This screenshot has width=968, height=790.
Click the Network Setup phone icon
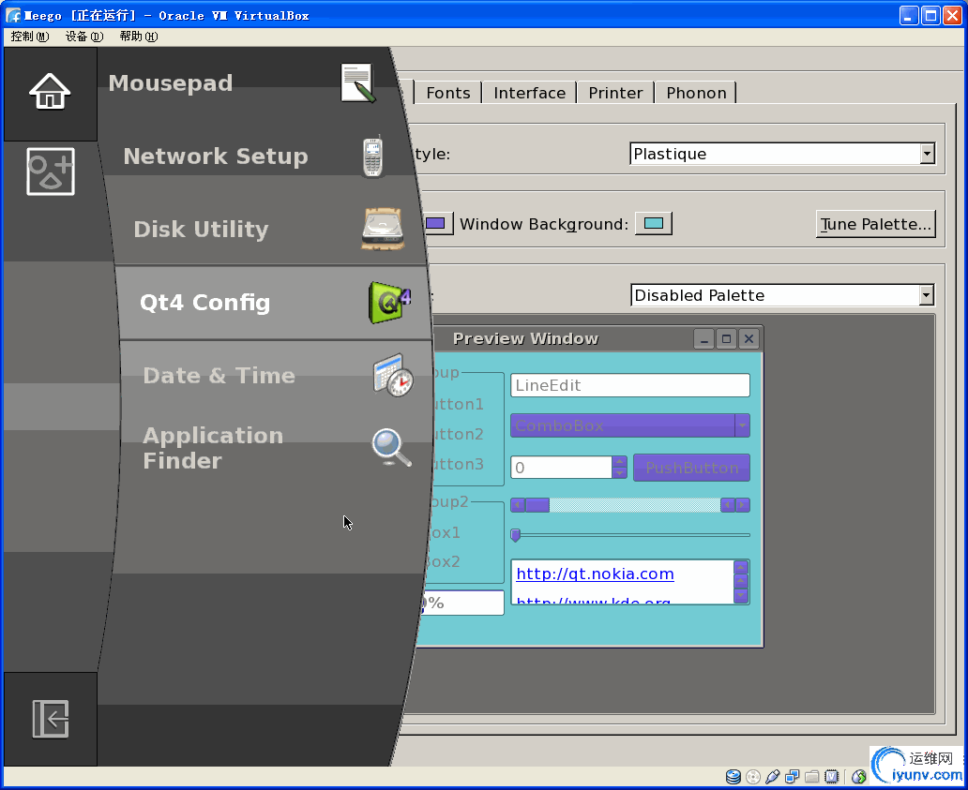pos(373,157)
